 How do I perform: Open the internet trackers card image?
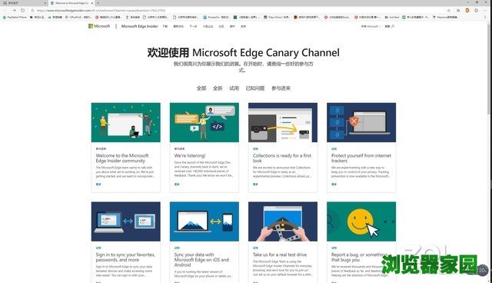(361, 122)
